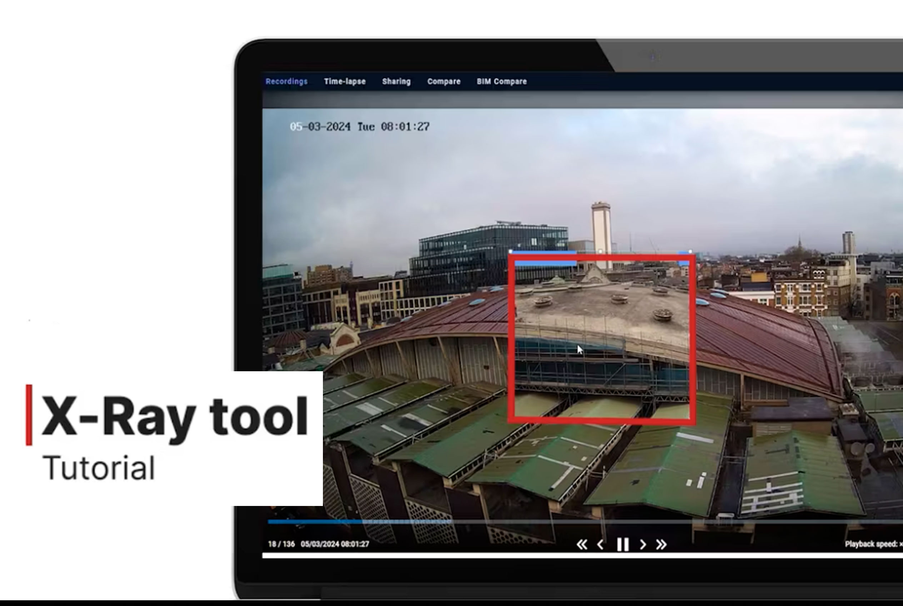Switch to the Time-lapse tab
Image resolution: width=903 pixels, height=606 pixels.
tap(345, 81)
